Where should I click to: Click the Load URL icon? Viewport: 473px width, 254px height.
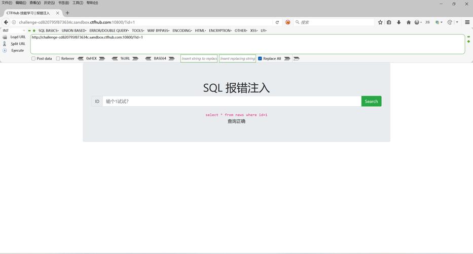[x=5, y=37]
